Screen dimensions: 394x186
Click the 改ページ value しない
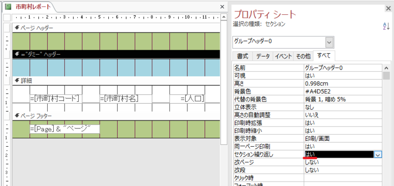point(343,162)
